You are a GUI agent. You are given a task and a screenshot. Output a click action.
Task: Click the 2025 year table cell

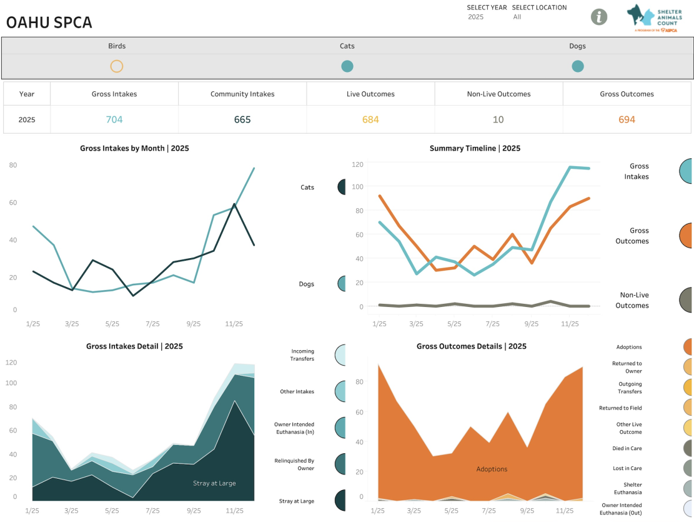point(27,119)
